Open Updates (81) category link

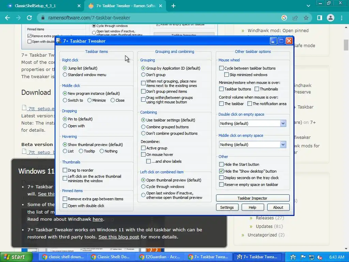(x=269, y=227)
